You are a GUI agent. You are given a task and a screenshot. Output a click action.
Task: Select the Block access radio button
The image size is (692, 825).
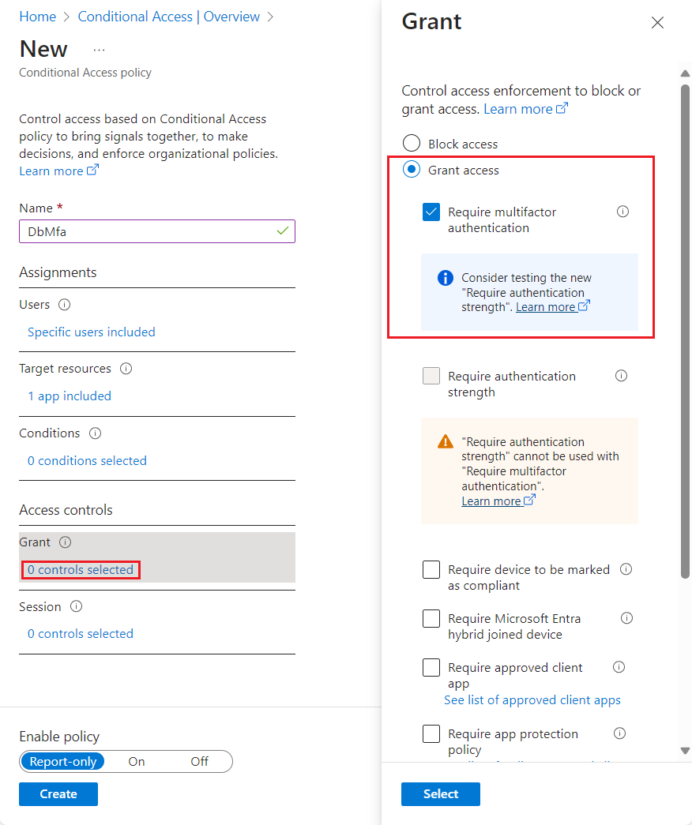coord(411,143)
